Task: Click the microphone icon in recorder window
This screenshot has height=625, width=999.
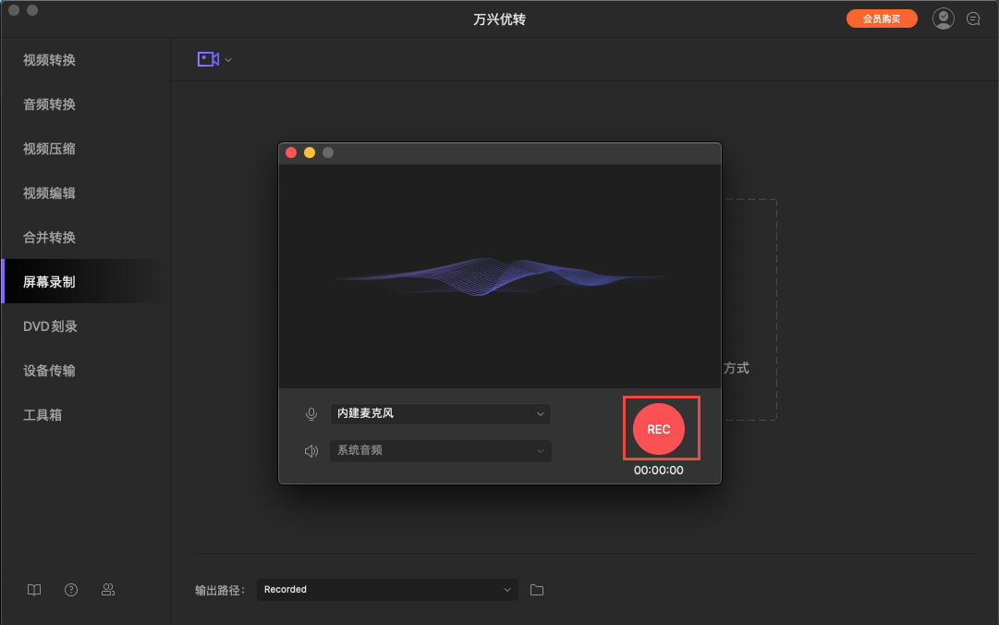Action: coord(311,413)
